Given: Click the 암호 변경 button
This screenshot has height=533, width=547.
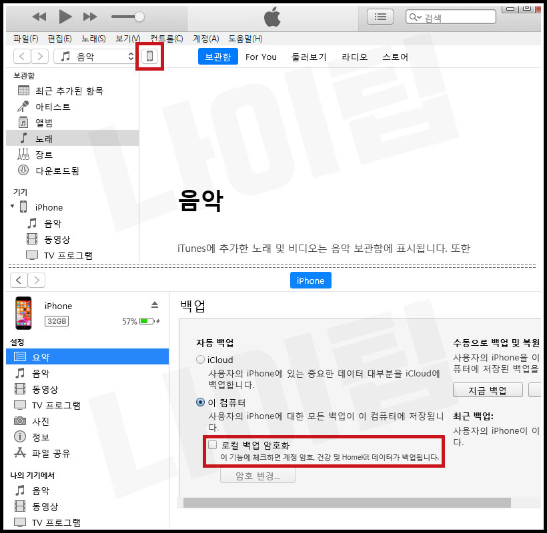Looking at the screenshot, I should coord(257,476).
